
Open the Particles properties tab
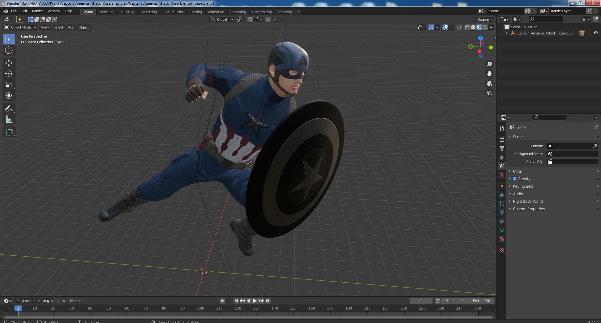point(502,204)
